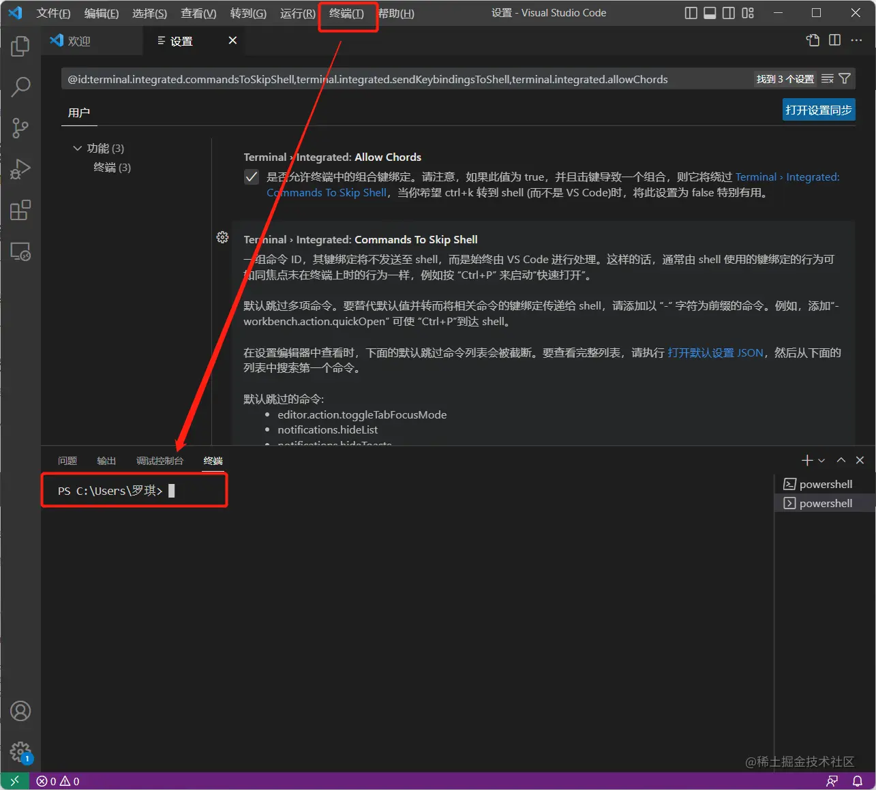Open errors and warnings count in status bar
The image size is (876, 790).
click(x=58, y=781)
